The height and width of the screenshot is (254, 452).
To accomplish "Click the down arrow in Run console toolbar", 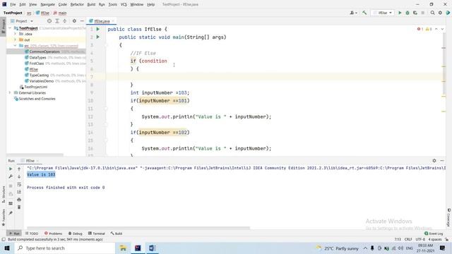I will 19,176.
